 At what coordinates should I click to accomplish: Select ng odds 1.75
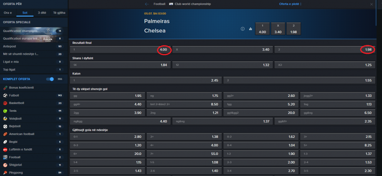(x=184, y=96)
